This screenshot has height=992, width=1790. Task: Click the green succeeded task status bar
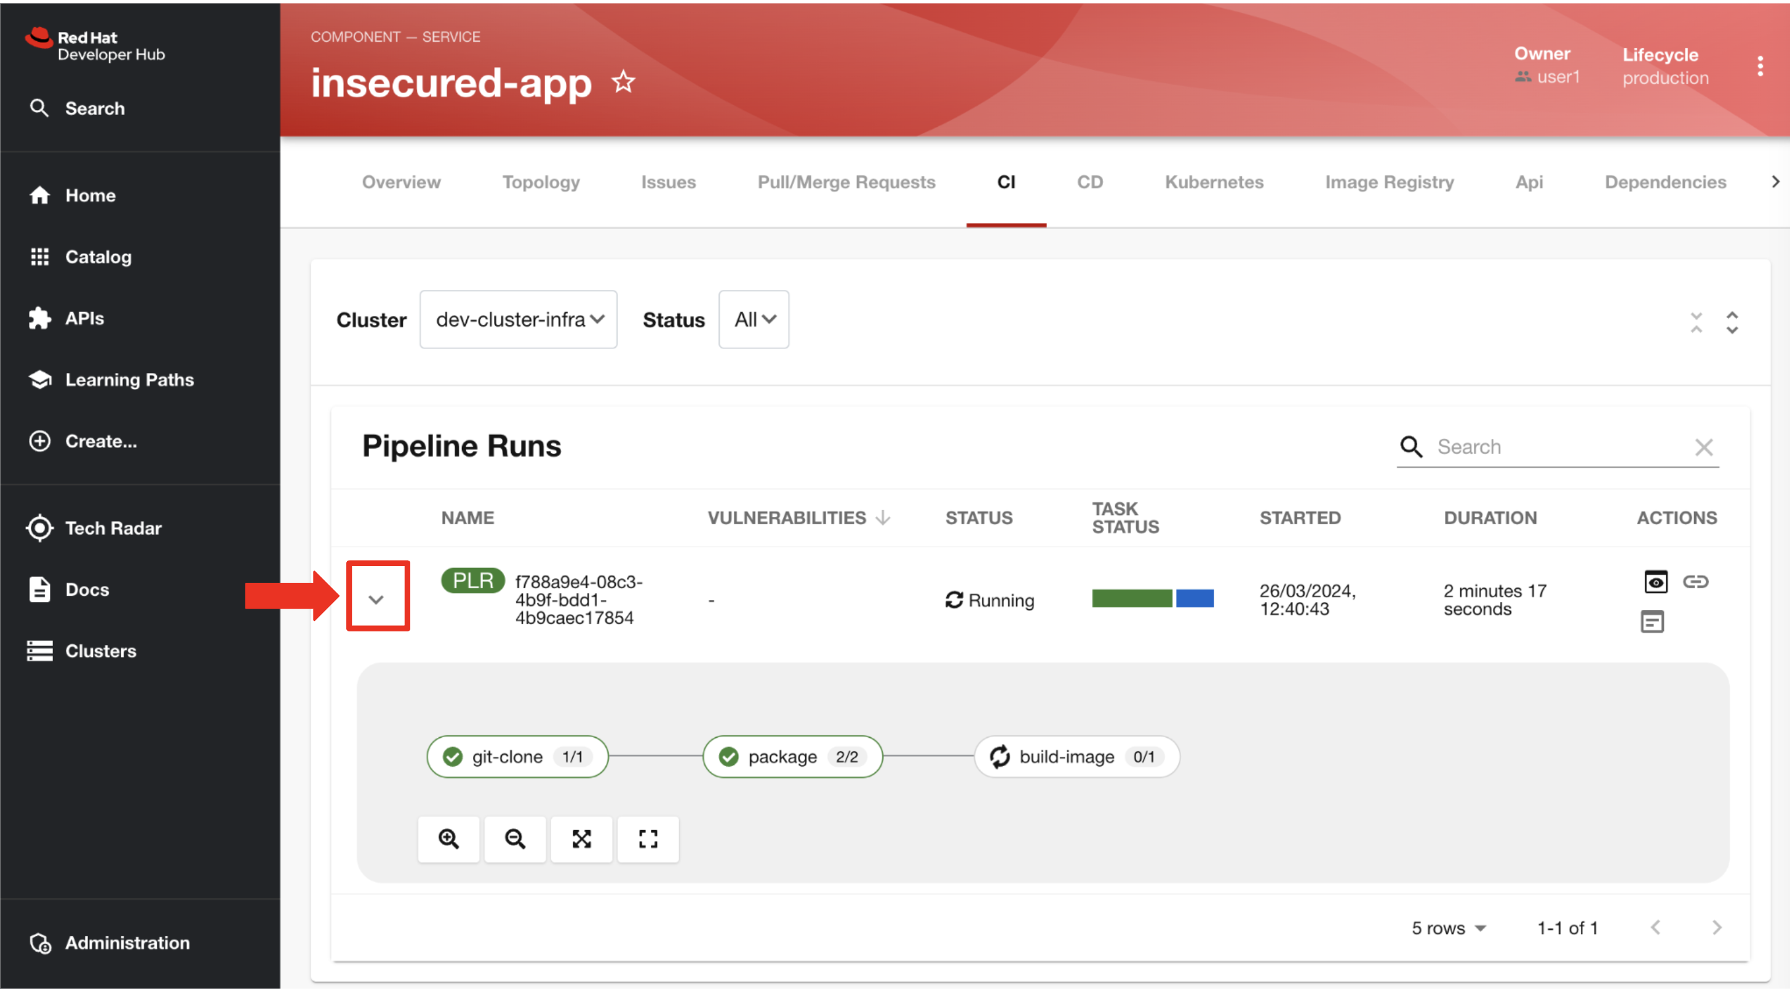(1131, 599)
